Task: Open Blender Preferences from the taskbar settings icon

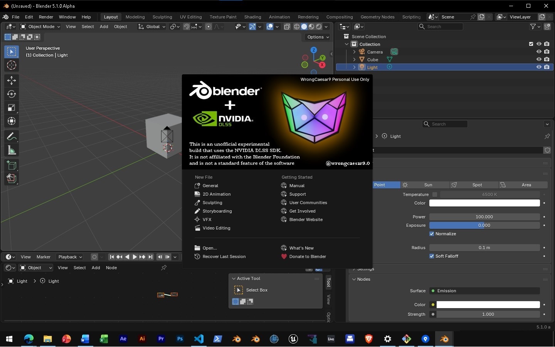Action: point(387,339)
